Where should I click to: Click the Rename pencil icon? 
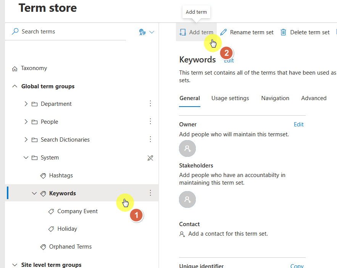click(x=224, y=32)
